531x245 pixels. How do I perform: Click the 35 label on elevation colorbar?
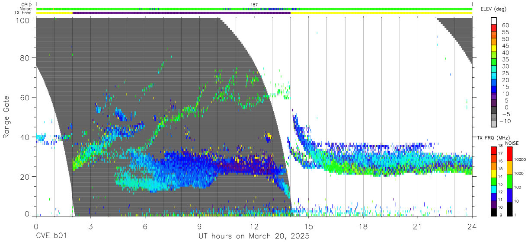(x=505, y=60)
